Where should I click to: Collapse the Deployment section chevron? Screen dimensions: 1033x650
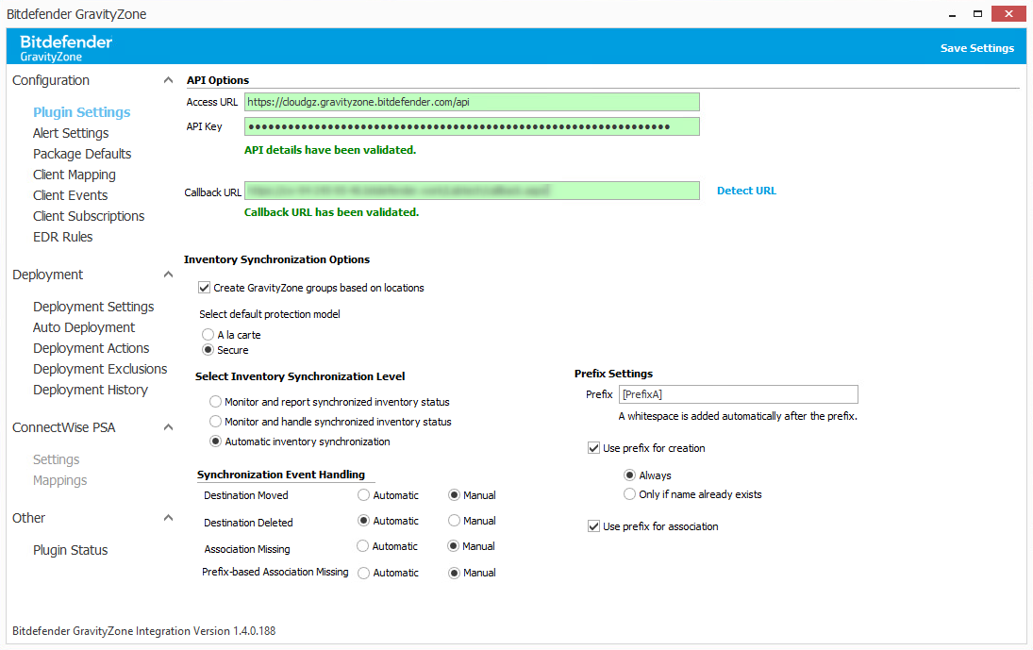tap(169, 275)
